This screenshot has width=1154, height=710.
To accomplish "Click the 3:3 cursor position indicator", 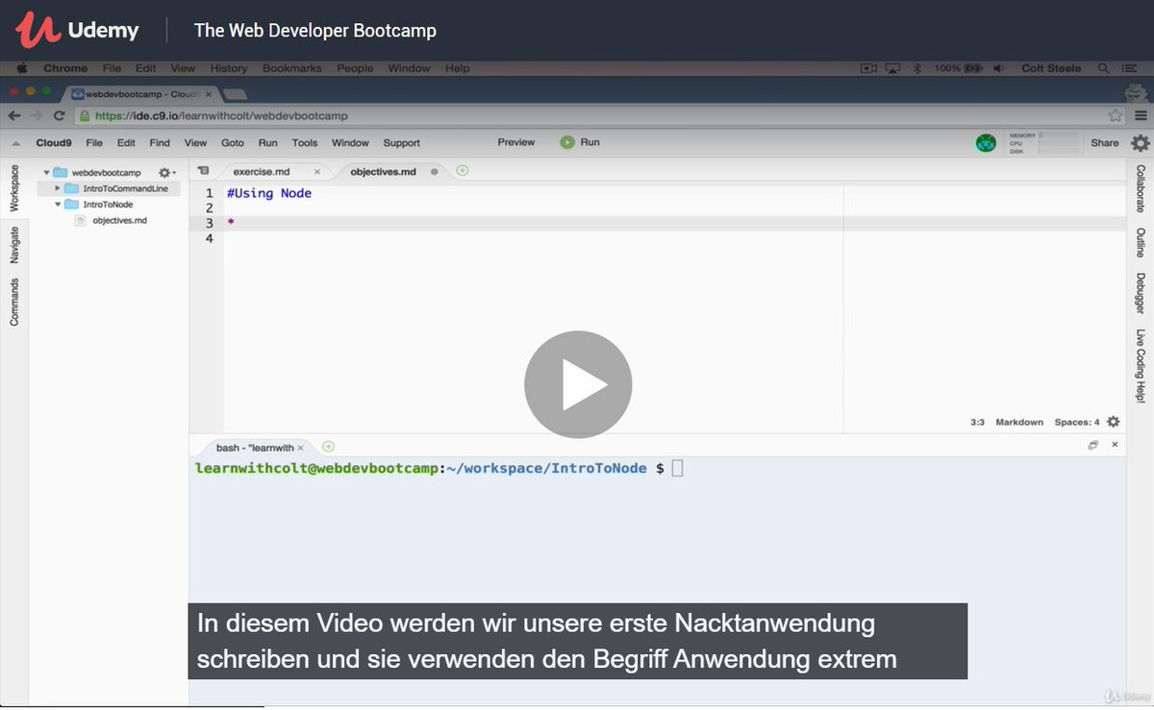I will 977,422.
